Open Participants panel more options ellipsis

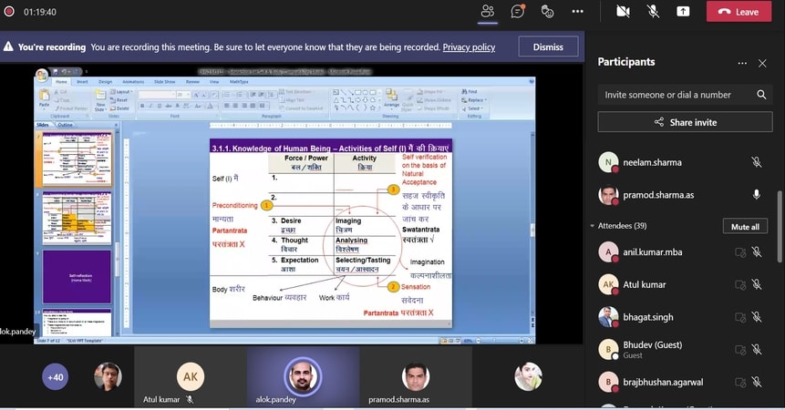click(742, 63)
